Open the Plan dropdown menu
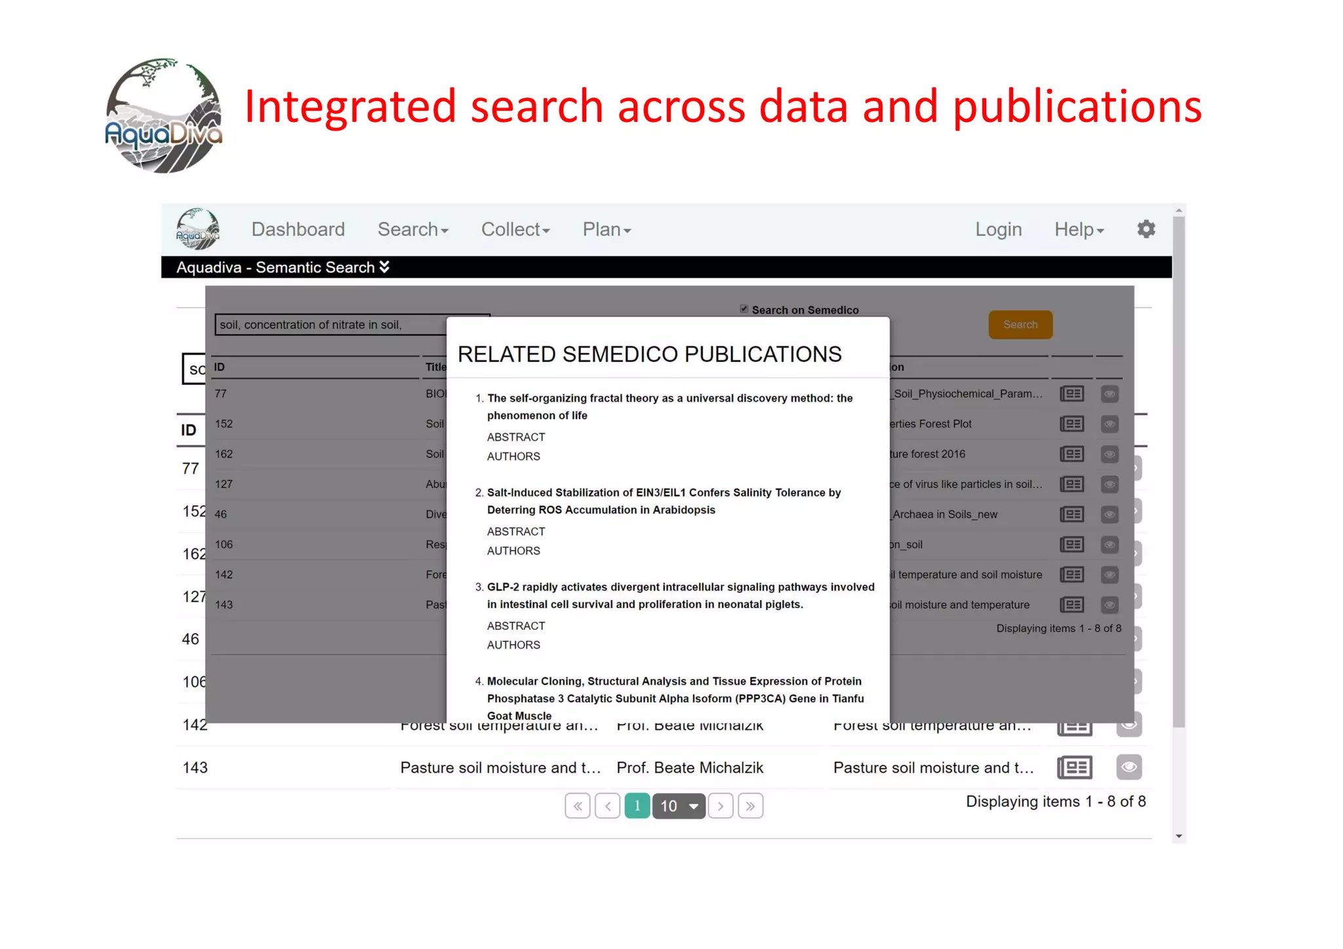 [x=607, y=229]
